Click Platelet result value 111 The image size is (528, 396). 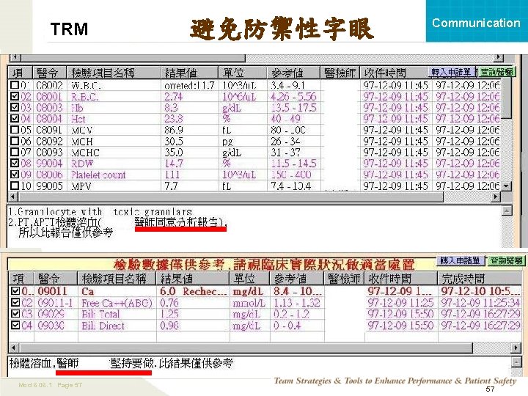pos(172,175)
